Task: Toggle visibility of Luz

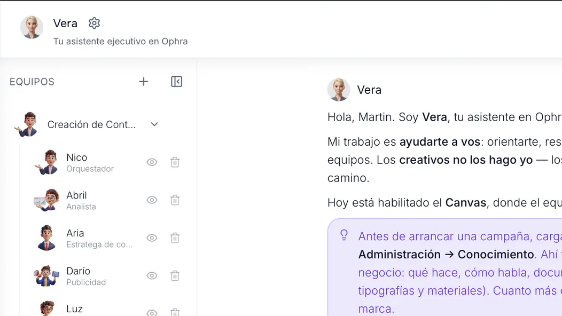Action: (x=152, y=313)
